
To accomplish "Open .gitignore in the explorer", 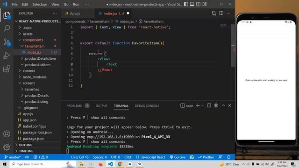I will point(37,108).
